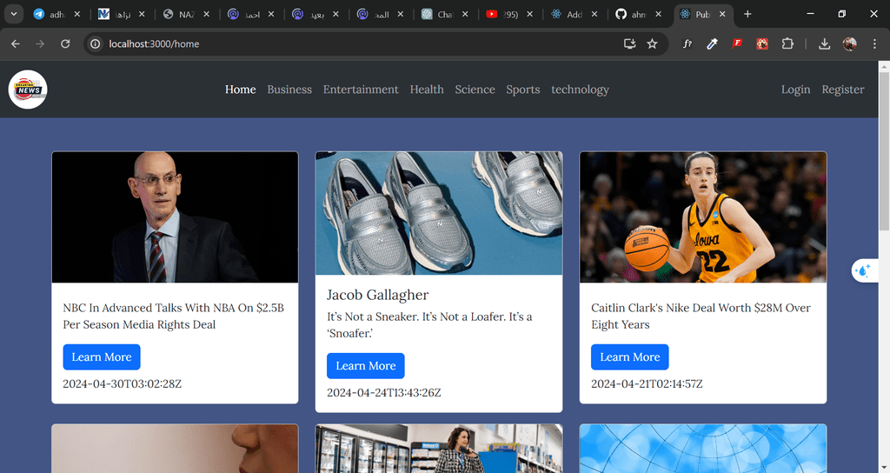Open the Home nav link

[x=240, y=90]
